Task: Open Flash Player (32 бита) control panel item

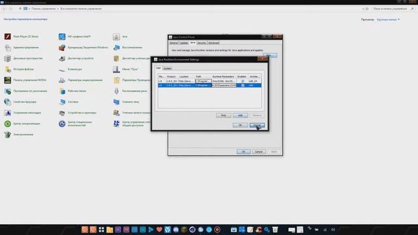Action: click(x=22, y=37)
